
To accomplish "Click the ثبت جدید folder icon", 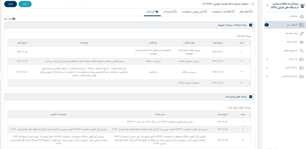I will tap(302, 59).
